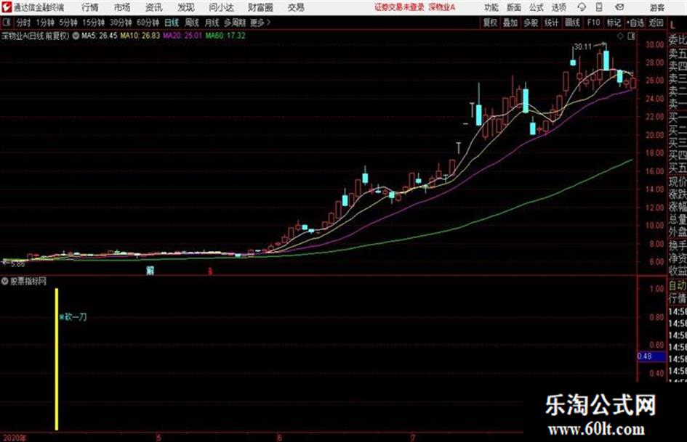Open the 股票指标网 sub-chart indicator dropdown
This screenshot has height=442, width=687.
coord(5,281)
